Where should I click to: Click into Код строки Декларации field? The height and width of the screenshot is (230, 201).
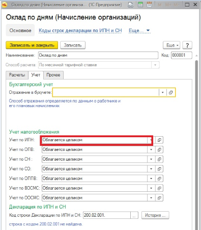(x=107, y=215)
